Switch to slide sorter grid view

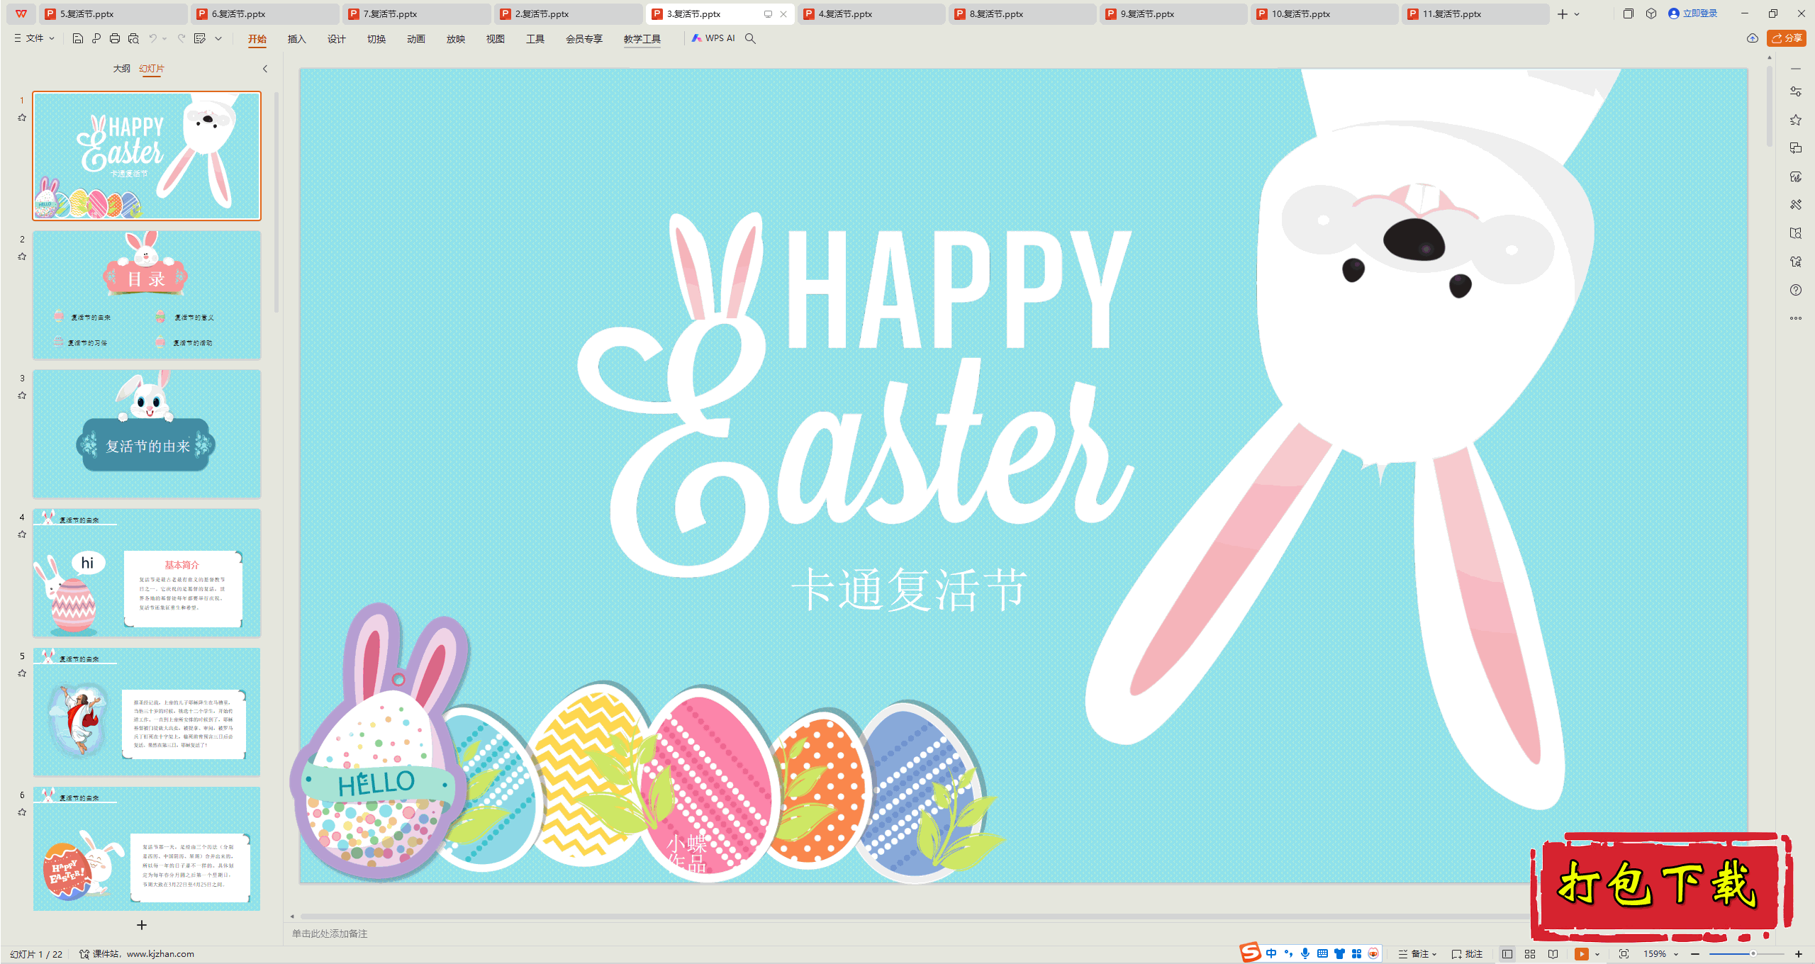coord(1530,954)
